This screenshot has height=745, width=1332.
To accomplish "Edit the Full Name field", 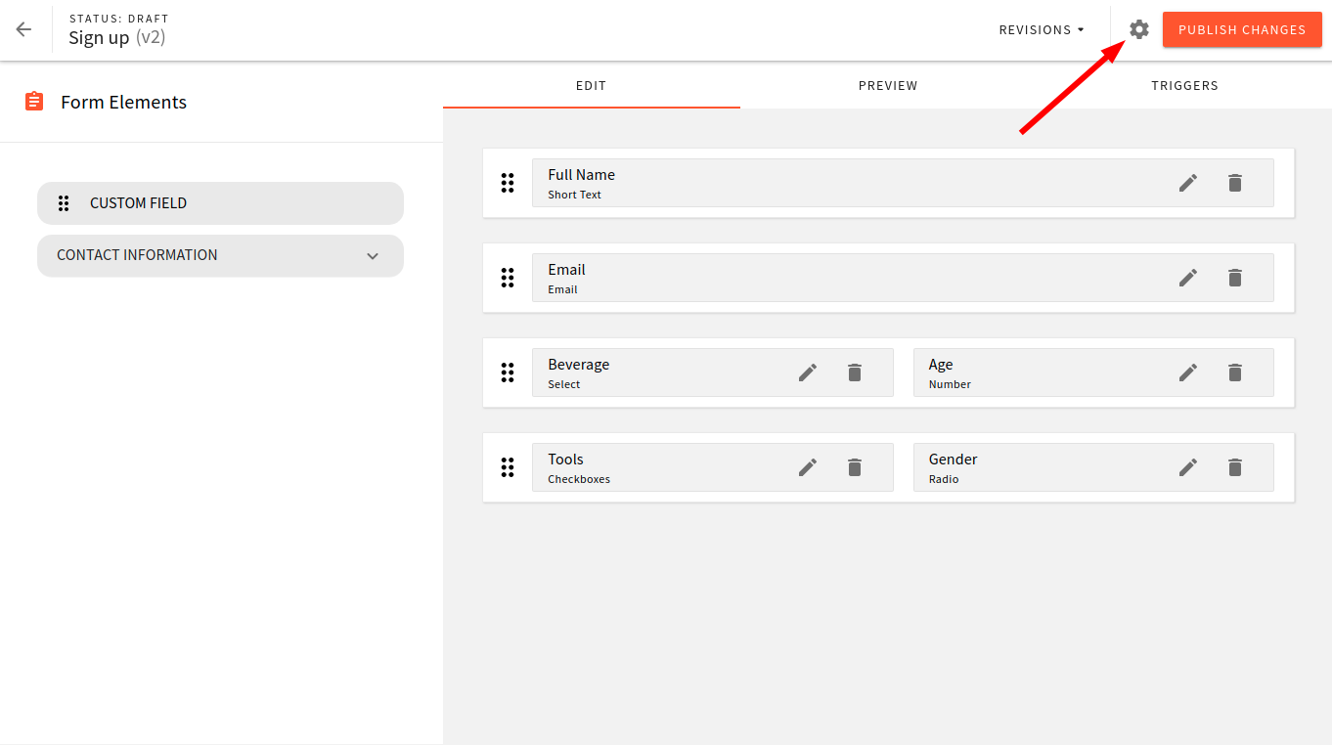I will [x=1187, y=183].
